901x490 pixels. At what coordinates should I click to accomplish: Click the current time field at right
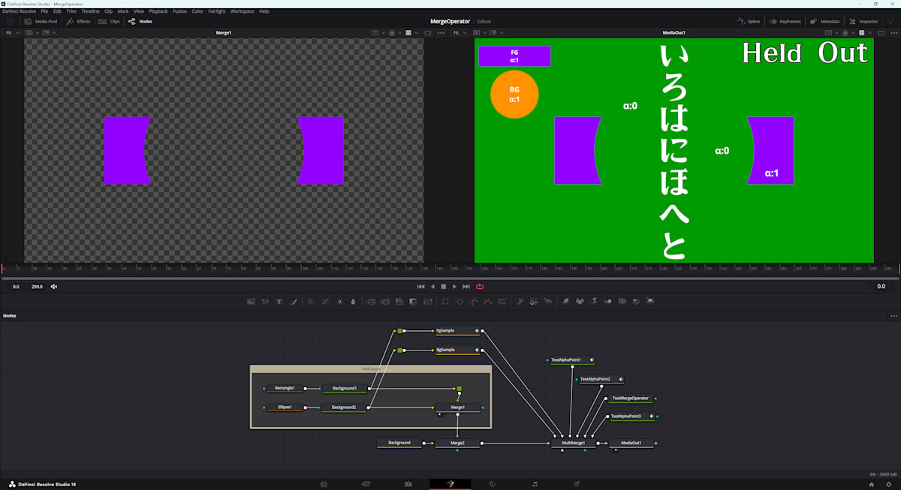click(x=881, y=287)
